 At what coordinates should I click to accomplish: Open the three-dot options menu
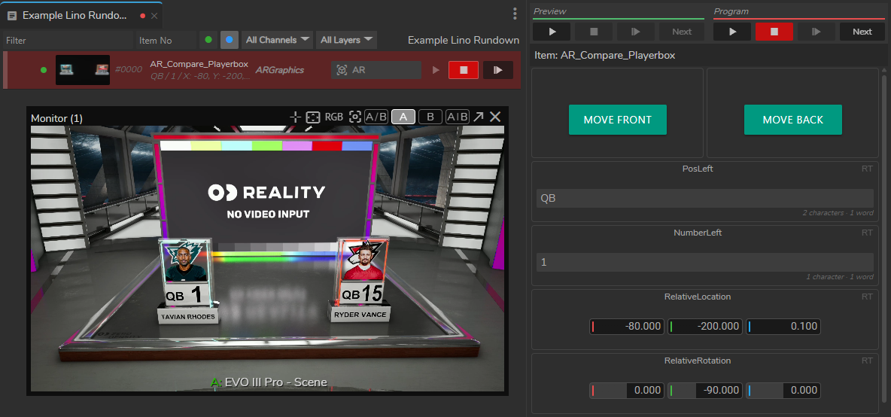point(515,14)
